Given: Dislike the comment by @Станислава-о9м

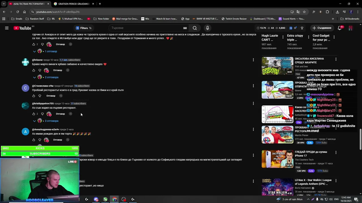Looking at the screenshot, I should pos(40,96).
